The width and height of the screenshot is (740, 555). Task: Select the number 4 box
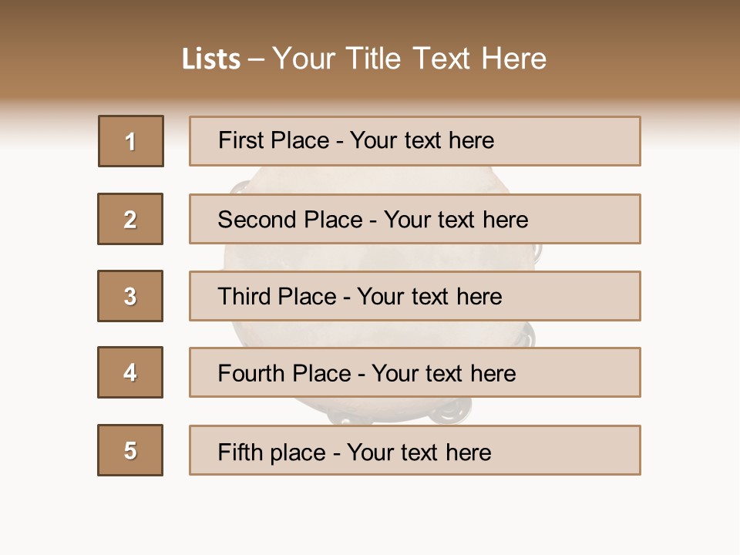pyautogui.click(x=130, y=372)
